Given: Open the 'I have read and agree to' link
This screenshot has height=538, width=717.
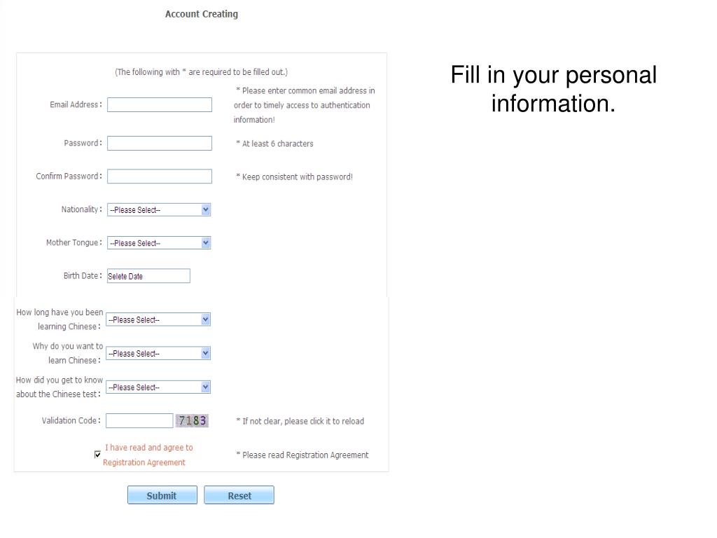Looking at the screenshot, I should click(149, 448).
